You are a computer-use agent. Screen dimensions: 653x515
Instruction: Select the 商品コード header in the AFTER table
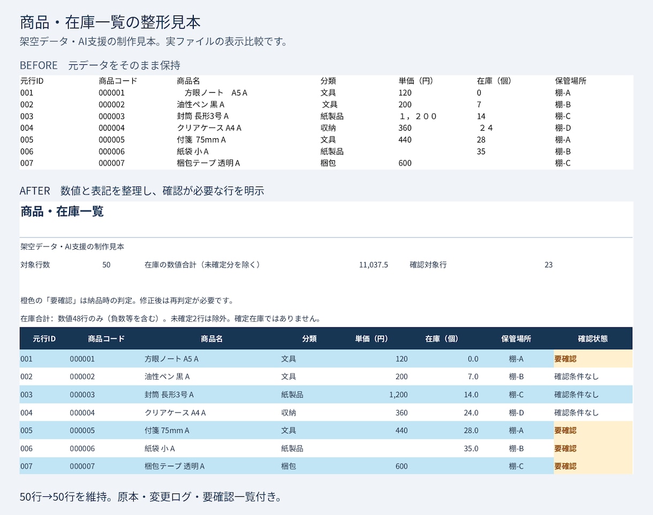(107, 339)
